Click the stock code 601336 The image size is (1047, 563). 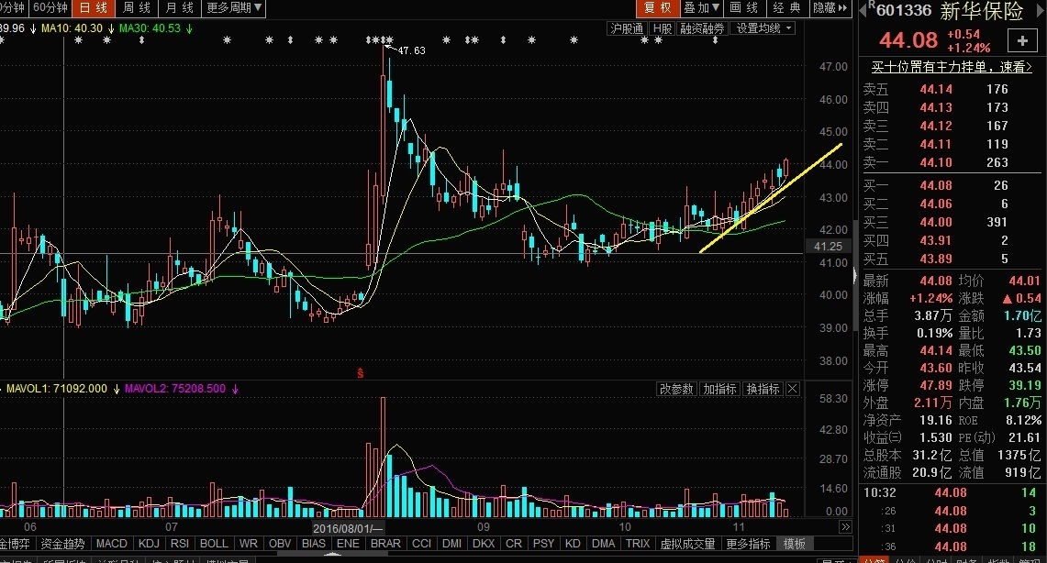[x=904, y=10]
